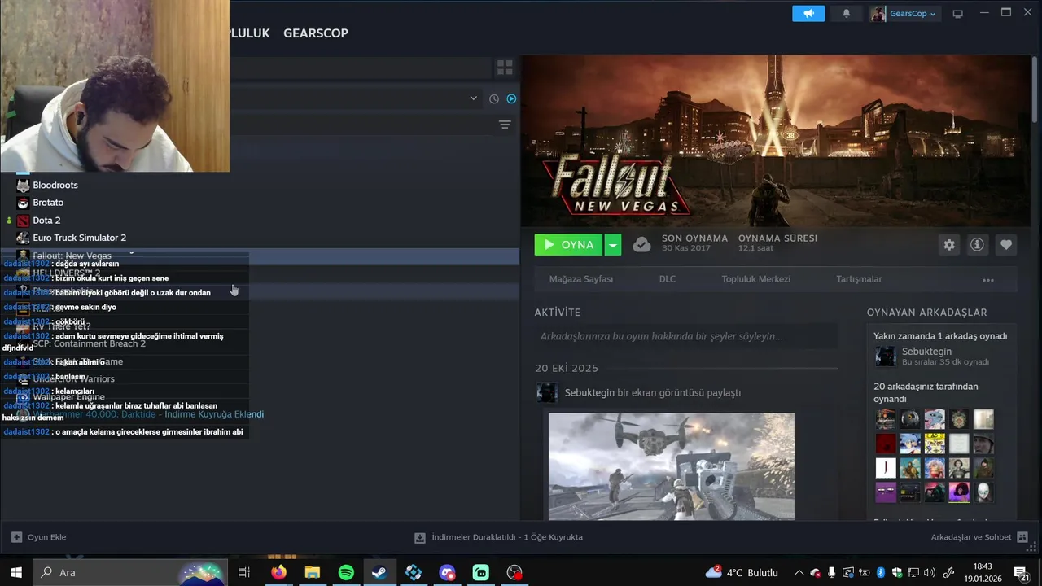The image size is (1042, 586).
Task: Toggle the ready-to-play filter icon
Action: pos(511,98)
